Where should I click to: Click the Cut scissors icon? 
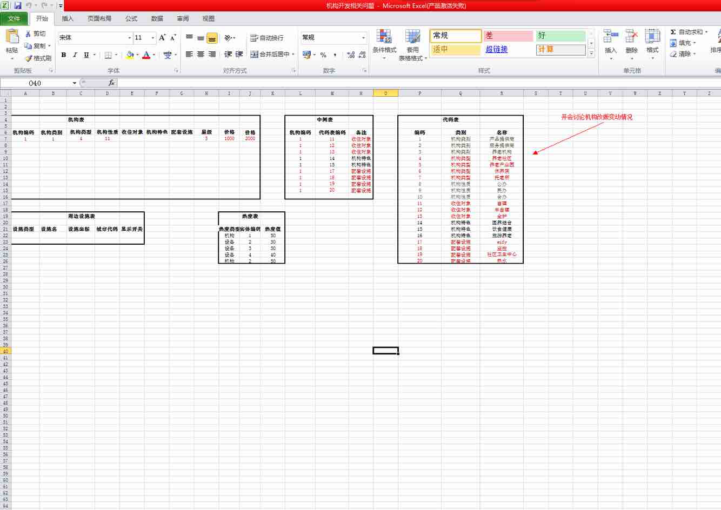coord(29,33)
